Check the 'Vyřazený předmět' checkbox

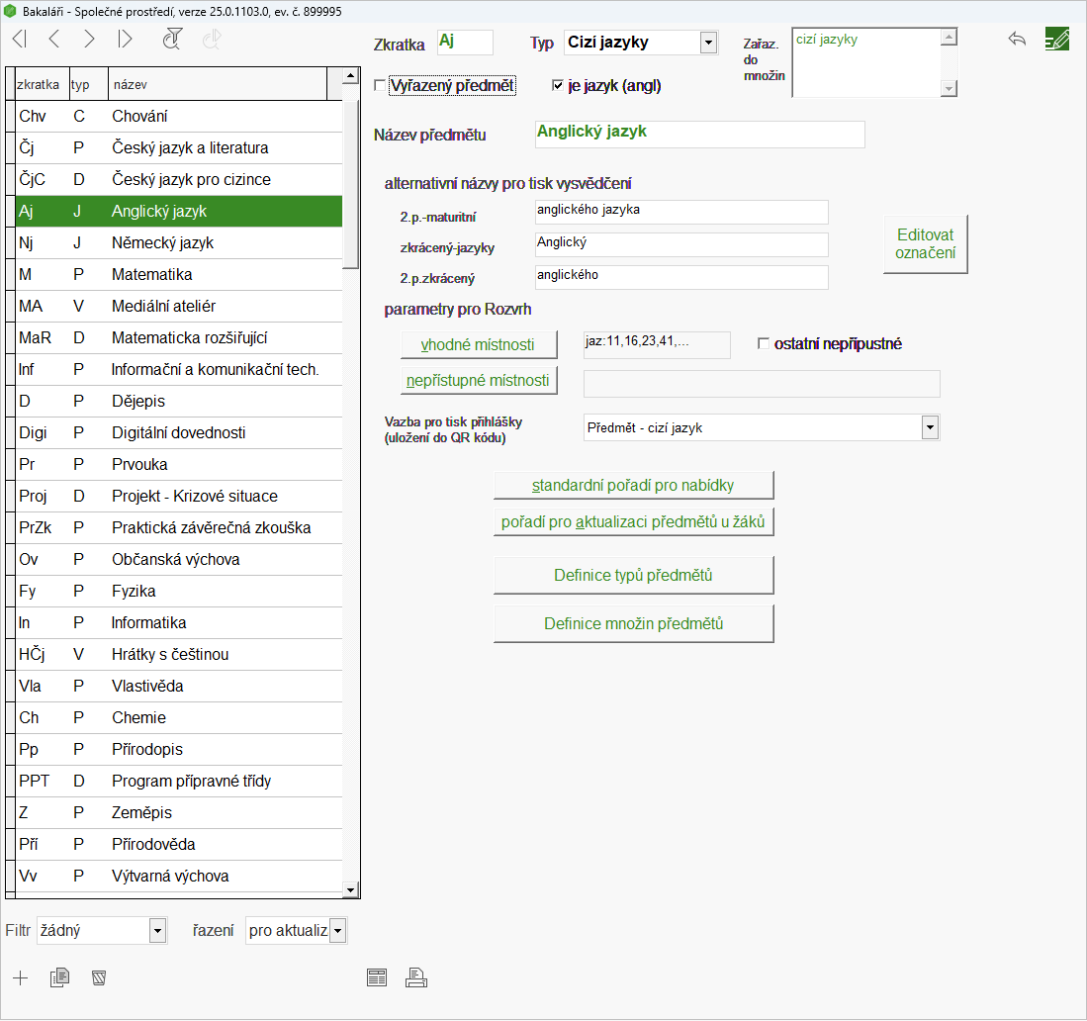click(380, 86)
